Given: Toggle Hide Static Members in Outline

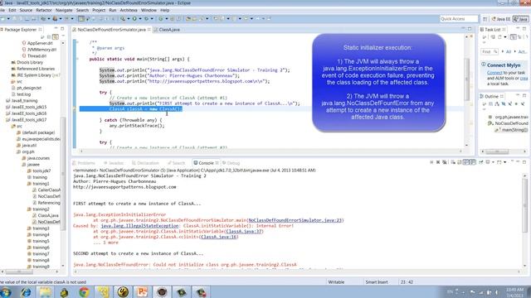Looking at the screenshot, I should click(509, 104).
